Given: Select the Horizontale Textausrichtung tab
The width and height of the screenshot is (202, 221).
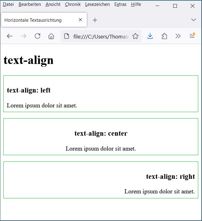Looking at the screenshot, I should coord(37,20).
